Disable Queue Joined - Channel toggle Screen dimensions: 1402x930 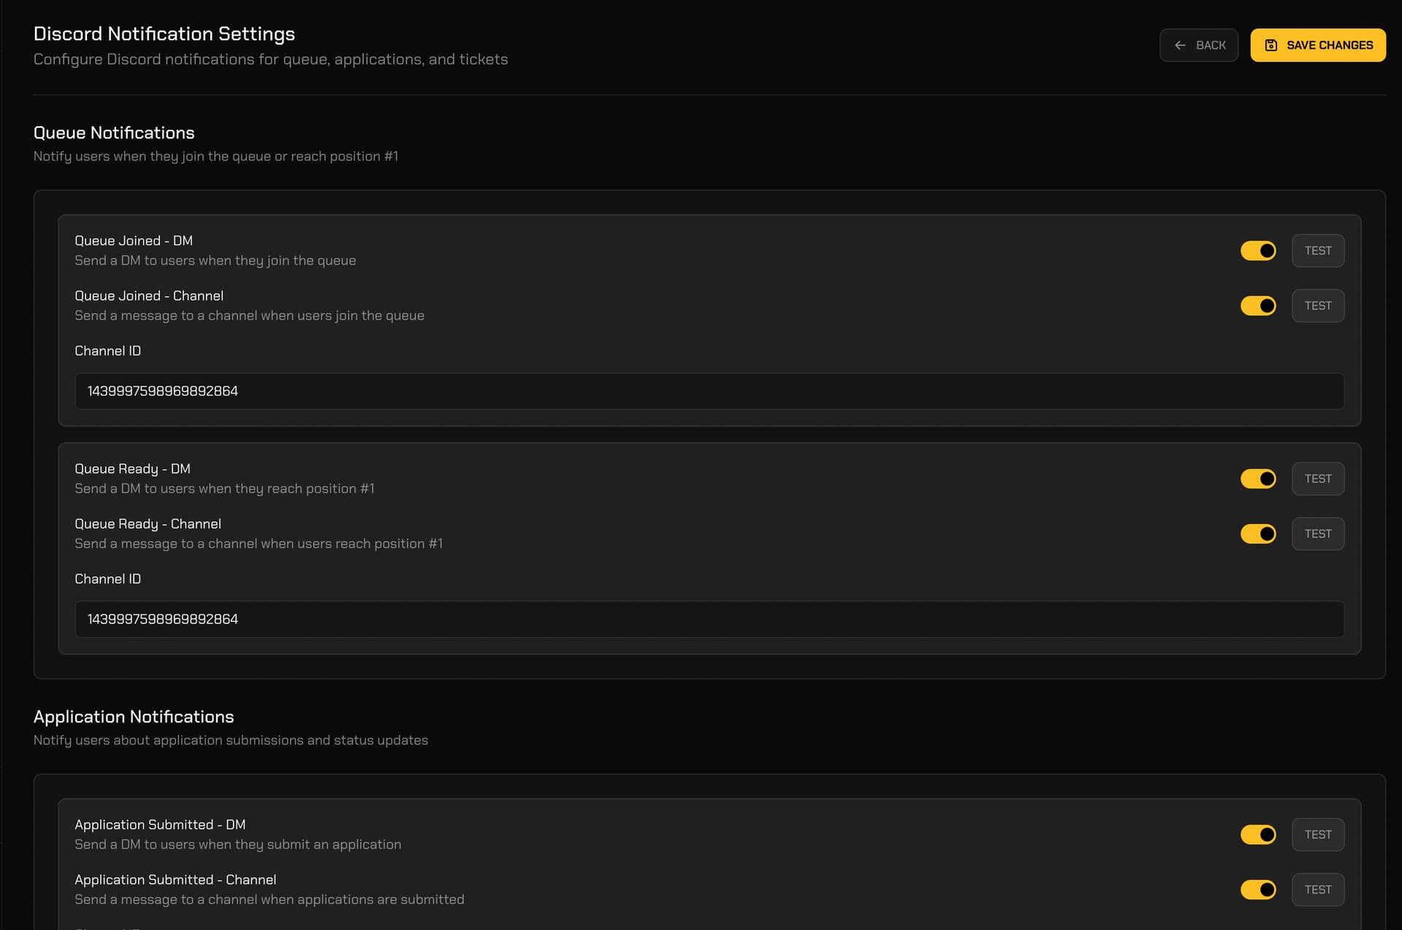[1258, 306]
